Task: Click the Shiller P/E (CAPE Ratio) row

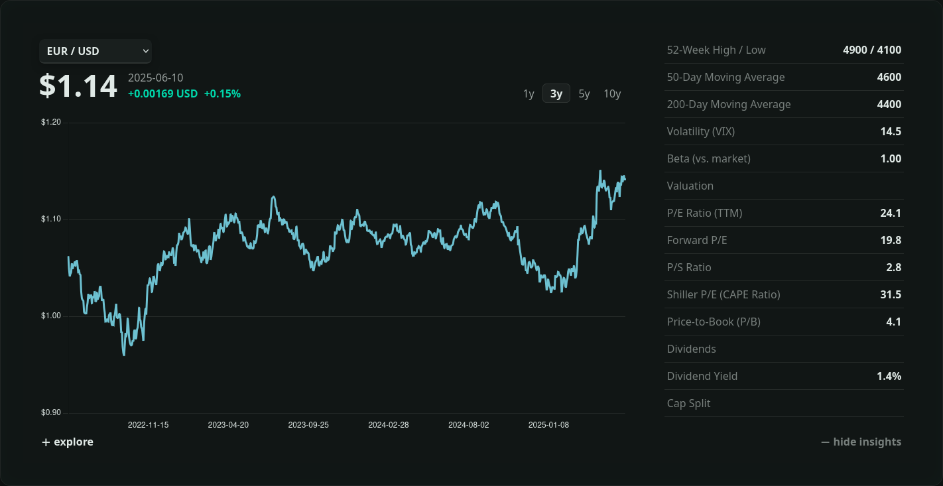Action: [x=783, y=294]
